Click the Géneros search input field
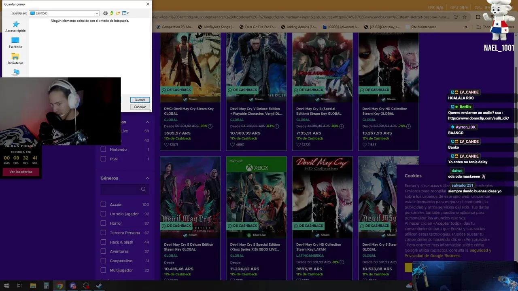518x291 pixels. click(x=125, y=189)
